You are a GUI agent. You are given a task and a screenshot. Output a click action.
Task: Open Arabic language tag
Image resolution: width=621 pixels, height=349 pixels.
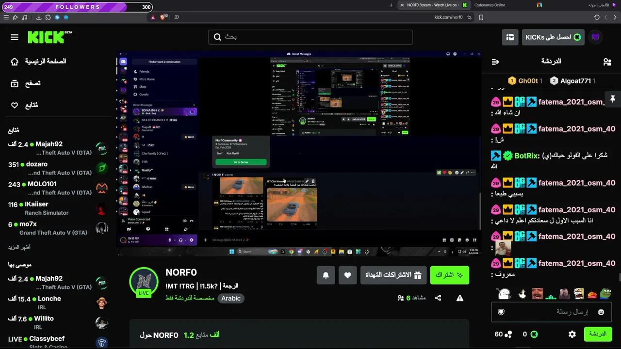click(x=231, y=298)
